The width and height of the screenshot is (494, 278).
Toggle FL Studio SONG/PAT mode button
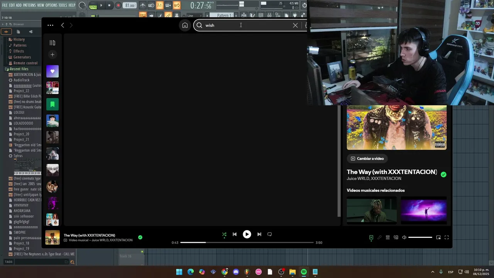(x=93, y=6)
